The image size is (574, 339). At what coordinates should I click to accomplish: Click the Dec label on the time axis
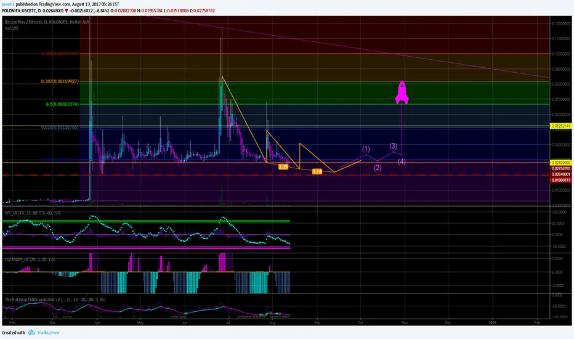coord(448,322)
